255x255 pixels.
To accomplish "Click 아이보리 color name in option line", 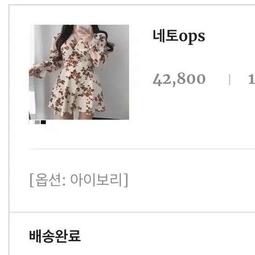I will click(x=96, y=180).
